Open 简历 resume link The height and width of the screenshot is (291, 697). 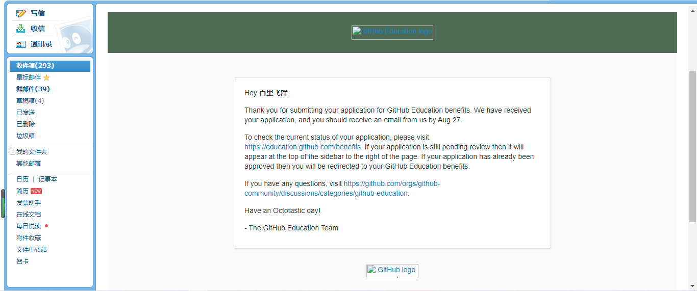[22, 191]
